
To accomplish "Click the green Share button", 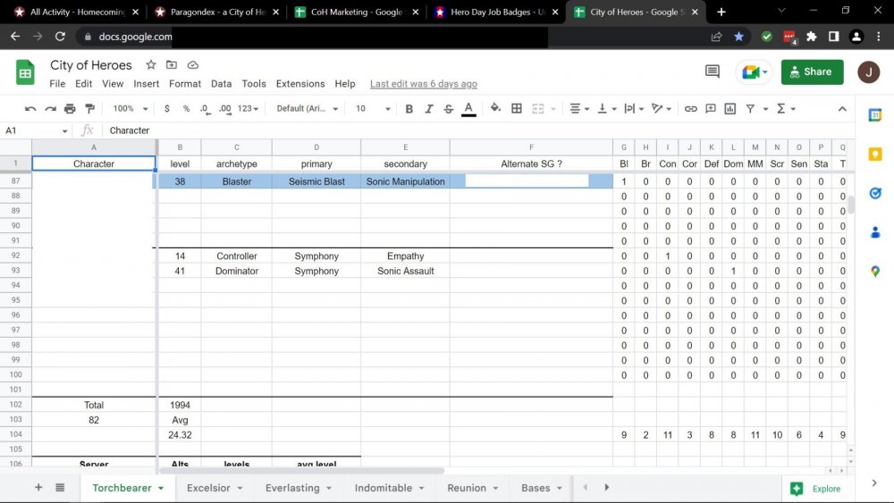I will pyautogui.click(x=812, y=71).
